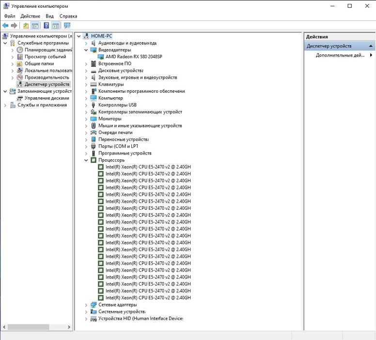Image resolution: width=376 pixels, height=340 pixels.
Task: Collapse the Запоминающие устройства node
Action: coord(5,91)
